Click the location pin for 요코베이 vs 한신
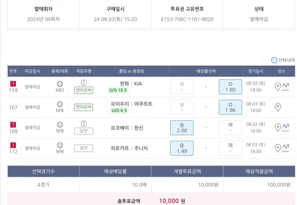This screenshot has width=297, height=205. tap(278, 127)
